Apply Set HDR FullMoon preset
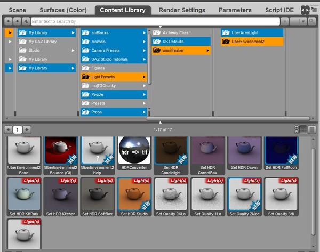Viewport: 320px width, 252px height. pos(281,153)
